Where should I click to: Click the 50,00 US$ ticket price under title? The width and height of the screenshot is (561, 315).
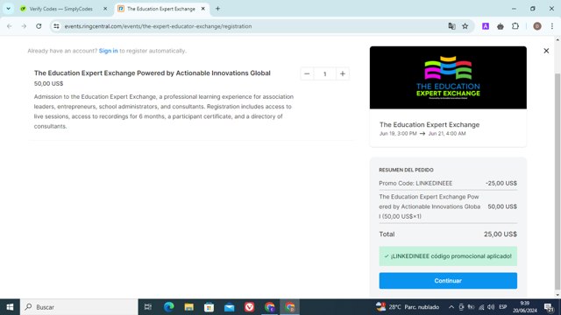point(49,84)
